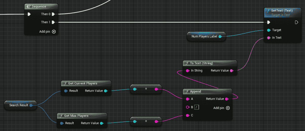Click the SetText In Text pin
The width and height of the screenshot is (305, 131).
point(269,38)
